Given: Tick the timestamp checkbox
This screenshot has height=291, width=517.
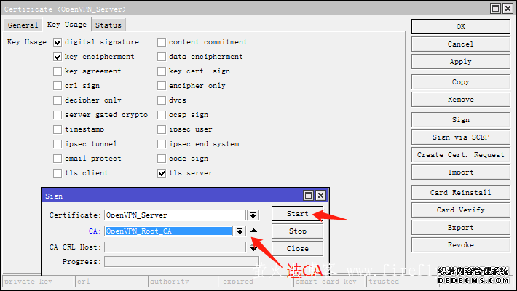Looking at the screenshot, I should point(58,129).
